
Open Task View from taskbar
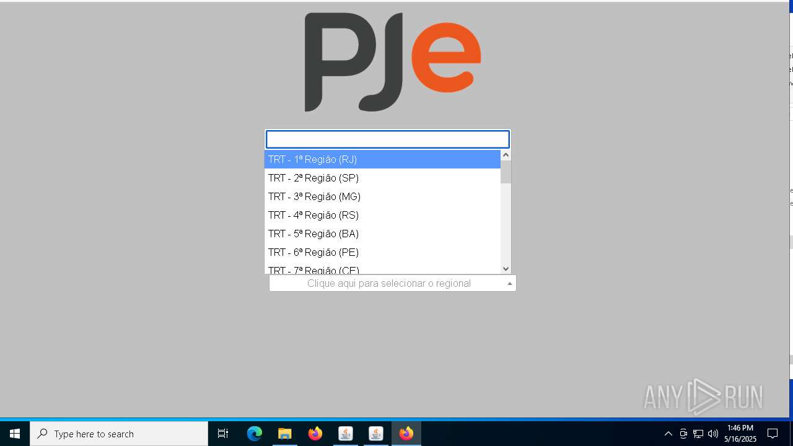(223, 434)
